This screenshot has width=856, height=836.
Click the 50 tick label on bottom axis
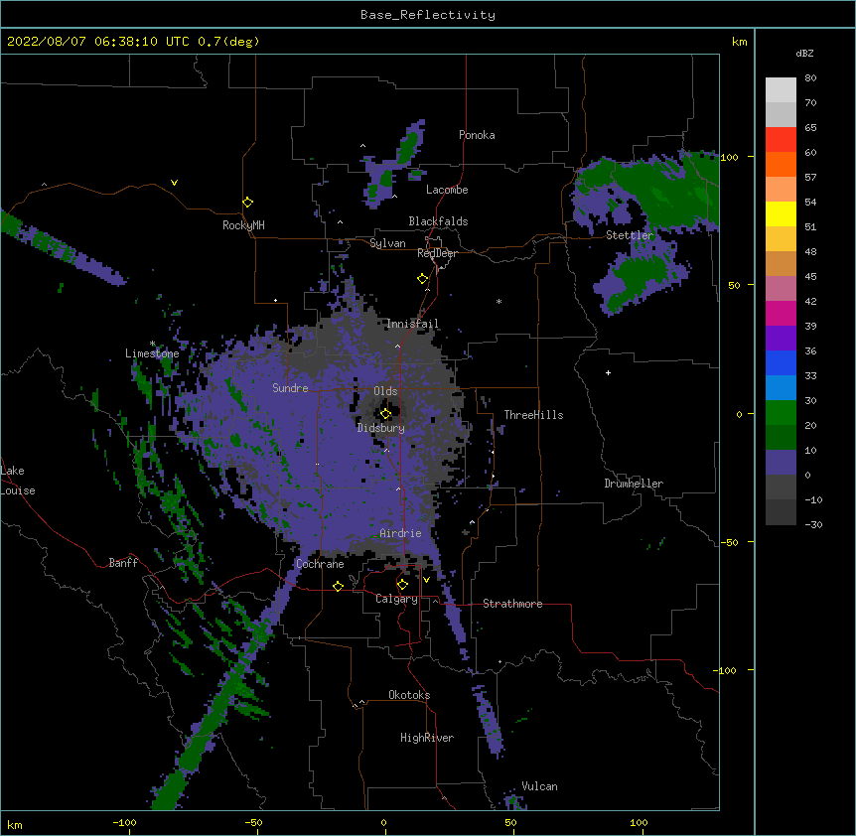click(x=510, y=822)
